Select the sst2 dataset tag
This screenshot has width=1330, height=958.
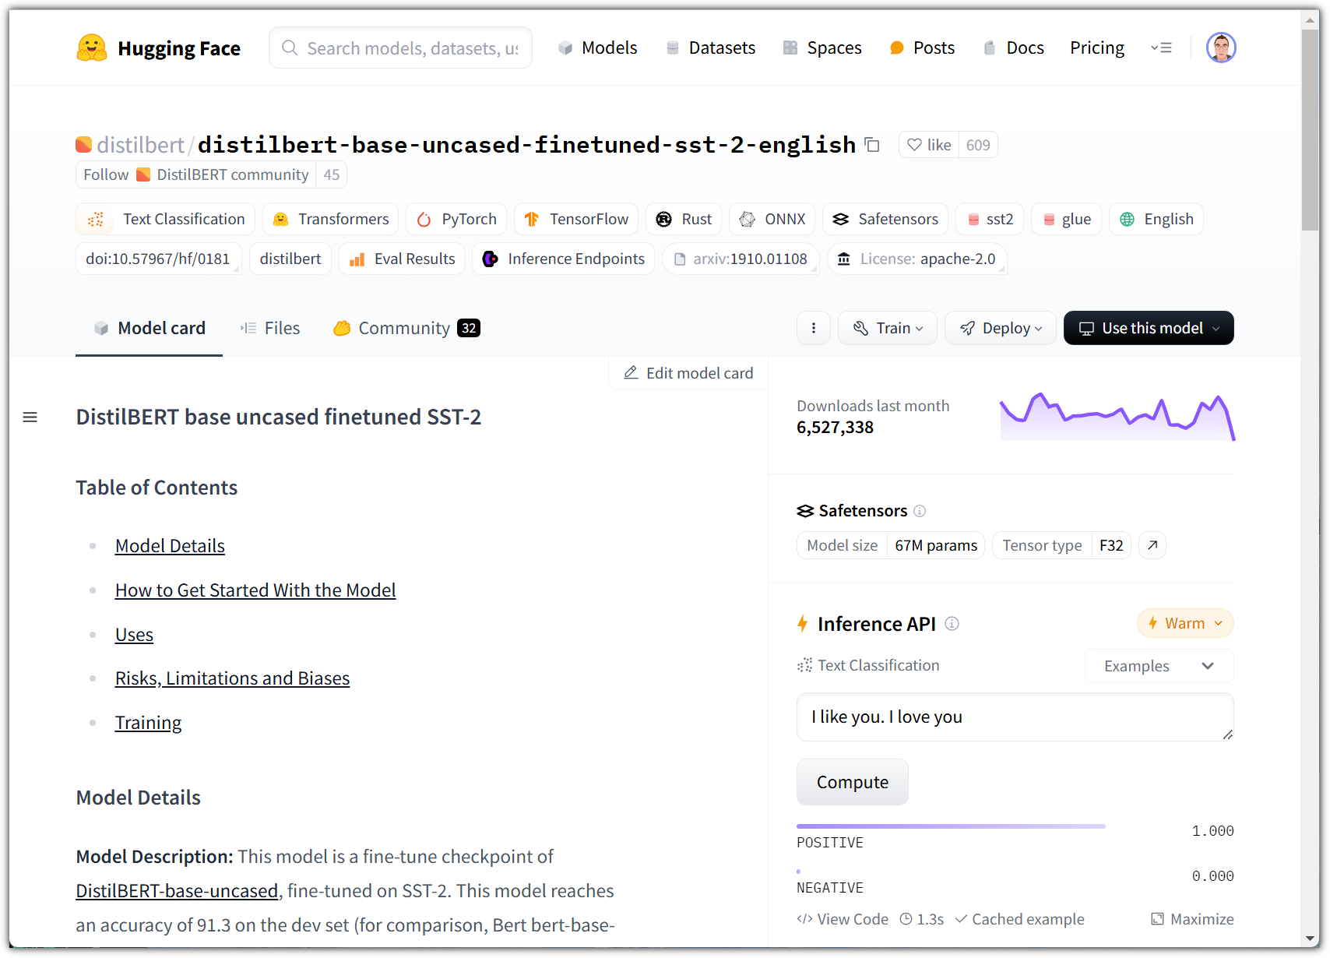[x=990, y=219]
